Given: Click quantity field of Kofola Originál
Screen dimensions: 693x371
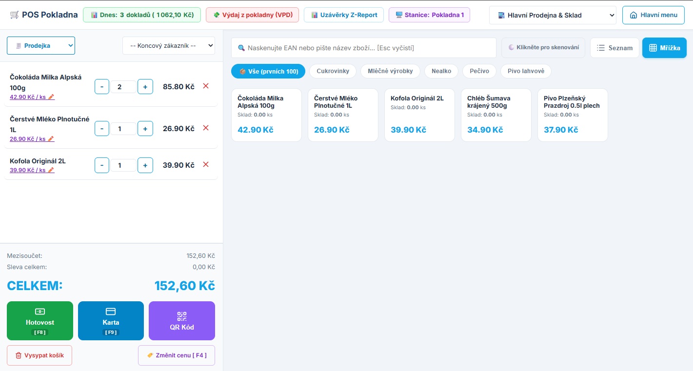Looking at the screenshot, I should [123, 165].
